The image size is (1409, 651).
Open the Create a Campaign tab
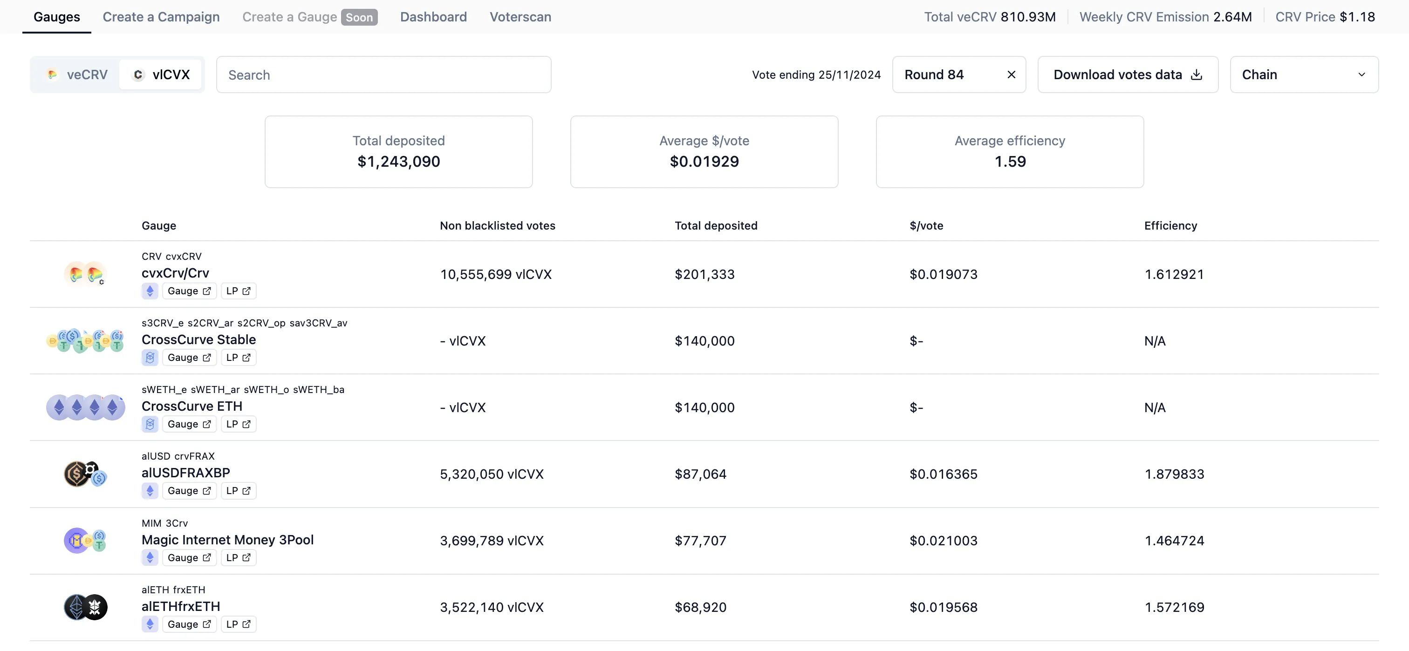pyautogui.click(x=161, y=17)
